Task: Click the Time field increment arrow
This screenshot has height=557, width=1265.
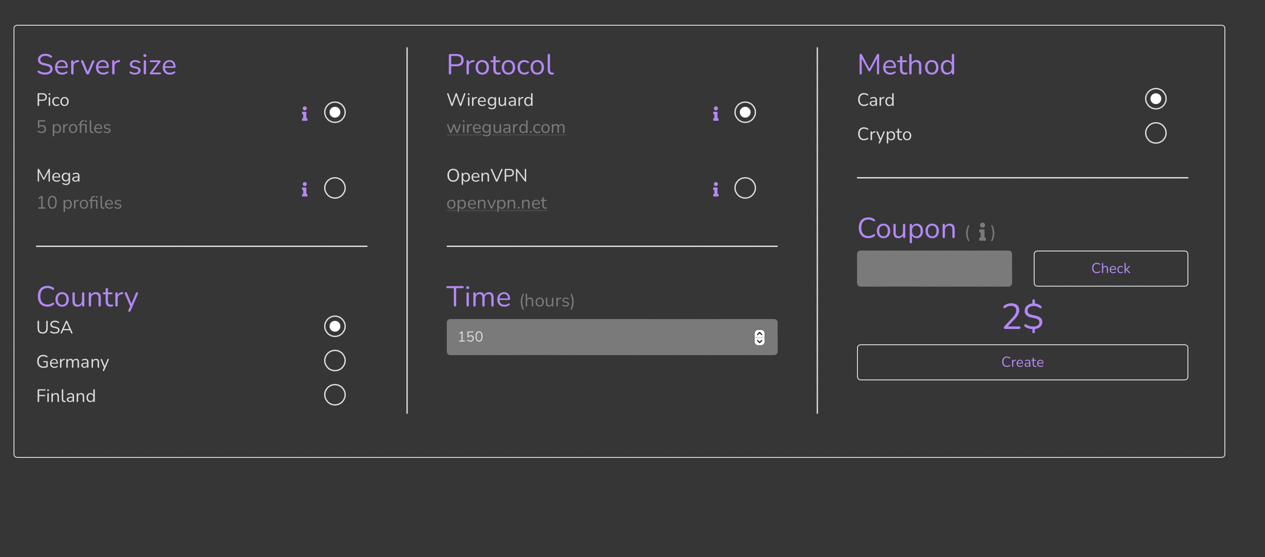Action: tap(760, 333)
